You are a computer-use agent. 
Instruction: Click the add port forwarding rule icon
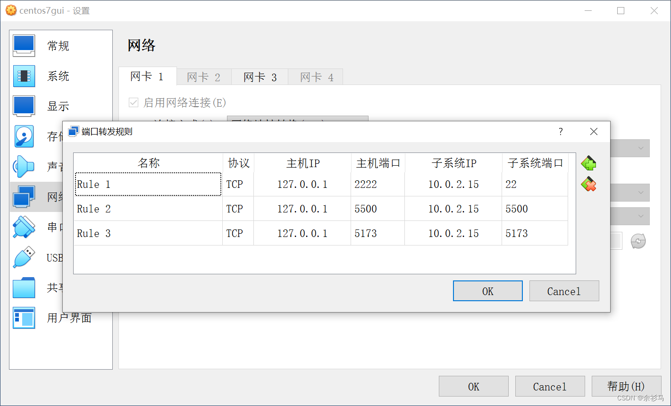coord(588,164)
